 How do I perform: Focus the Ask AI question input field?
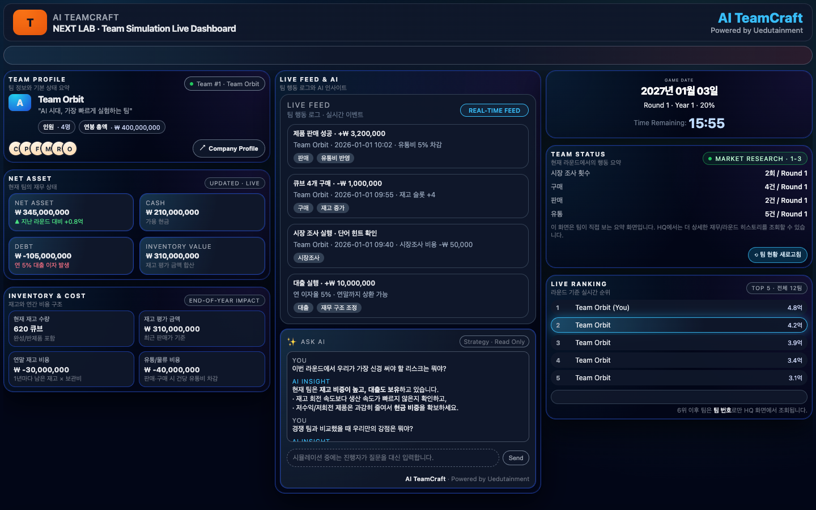point(393,458)
